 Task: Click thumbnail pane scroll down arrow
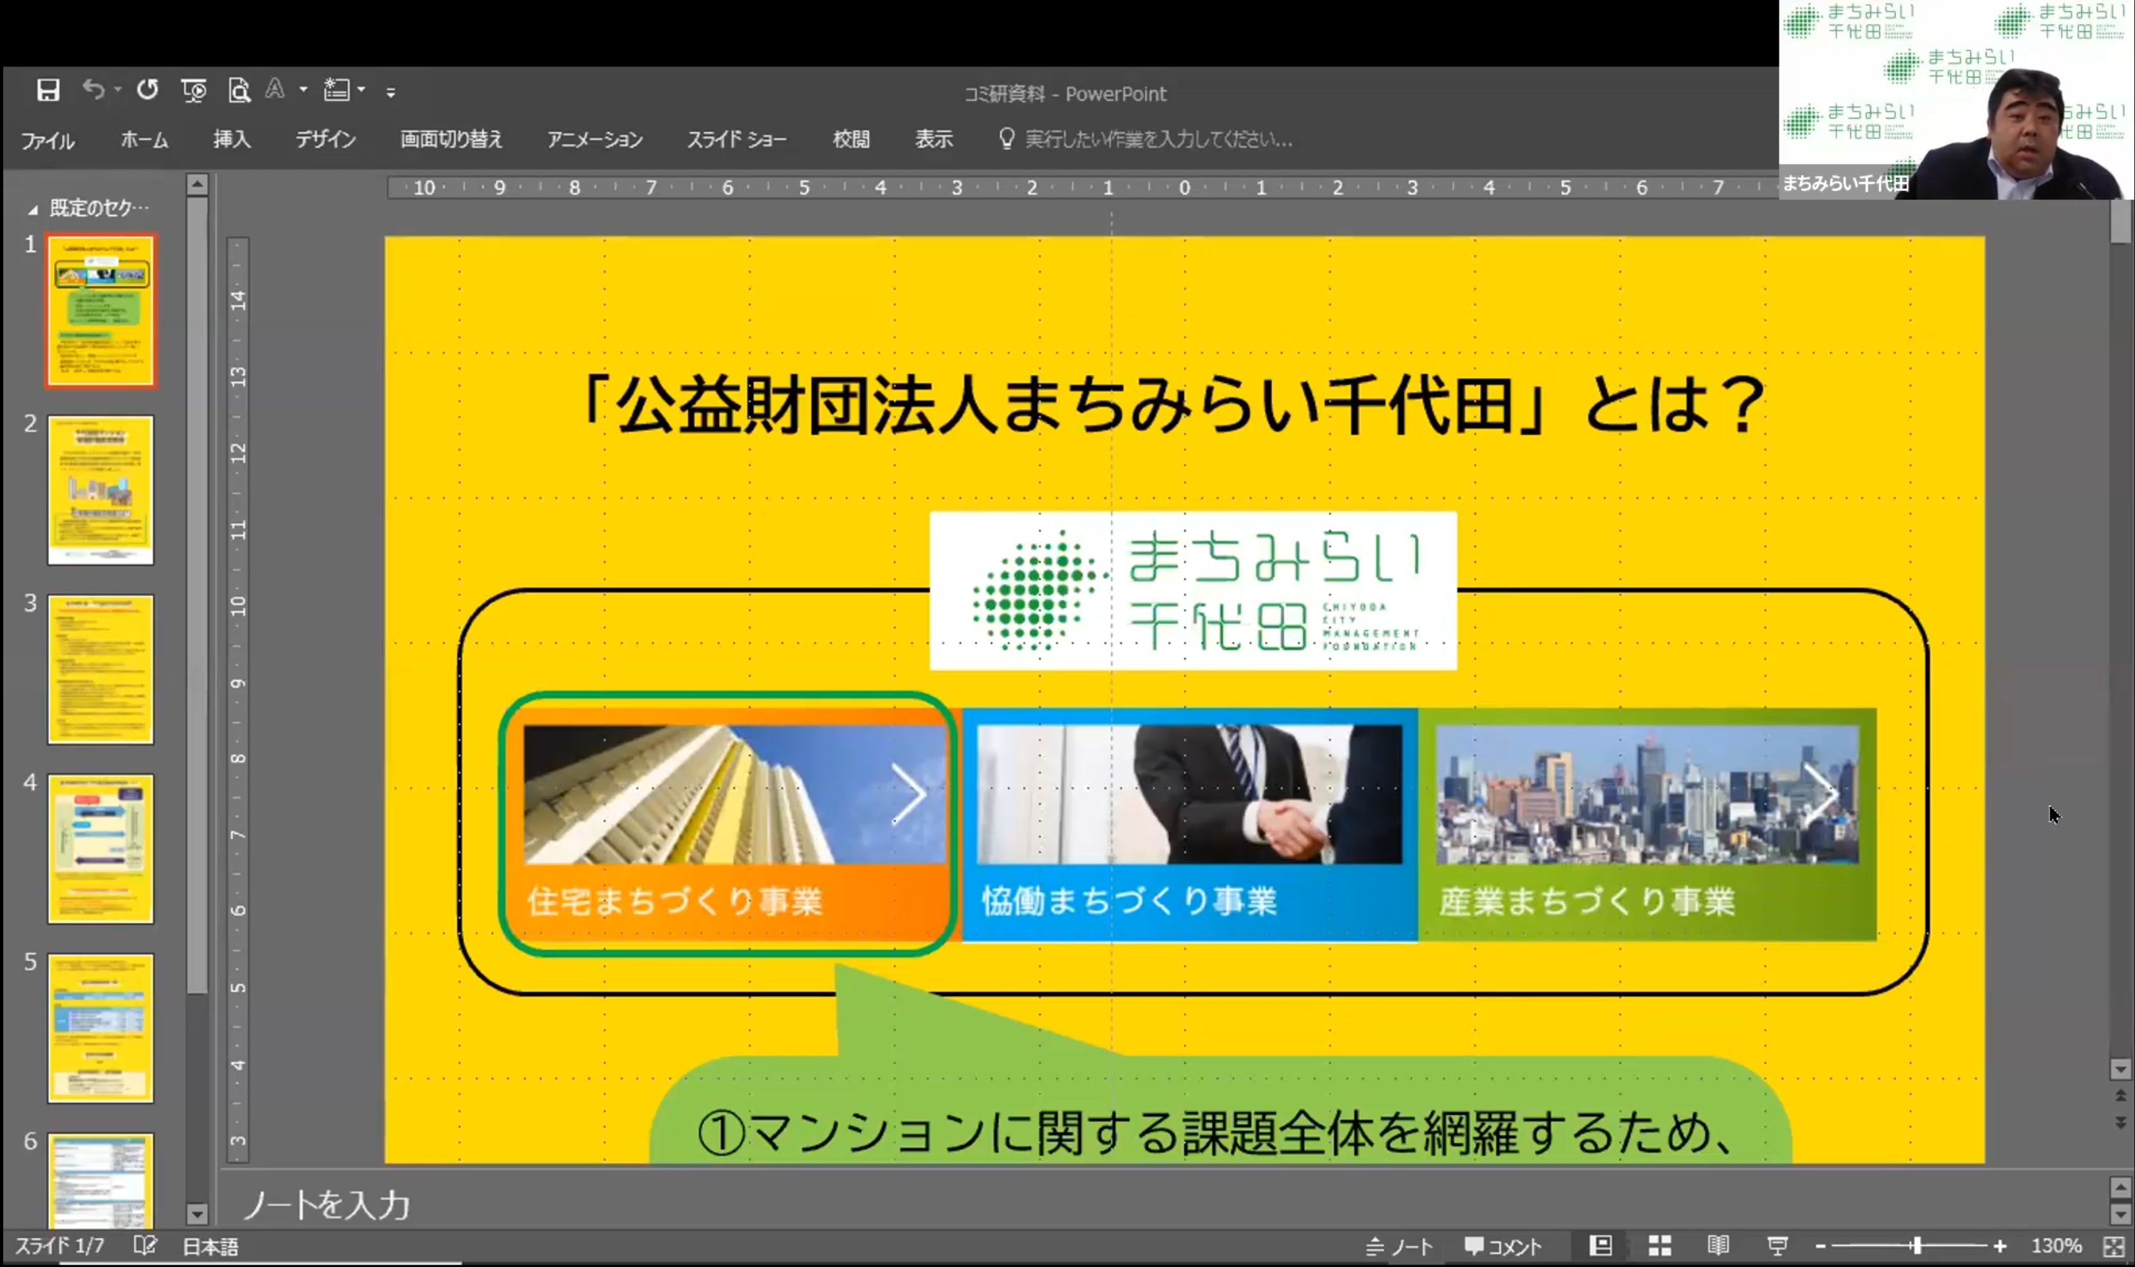pyautogui.click(x=197, y=1213)
